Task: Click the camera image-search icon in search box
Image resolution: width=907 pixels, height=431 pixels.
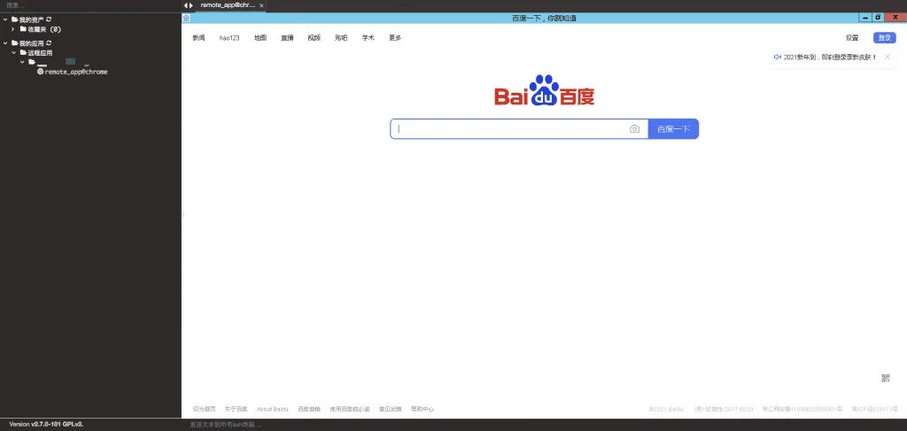Action: pos(634,129)
